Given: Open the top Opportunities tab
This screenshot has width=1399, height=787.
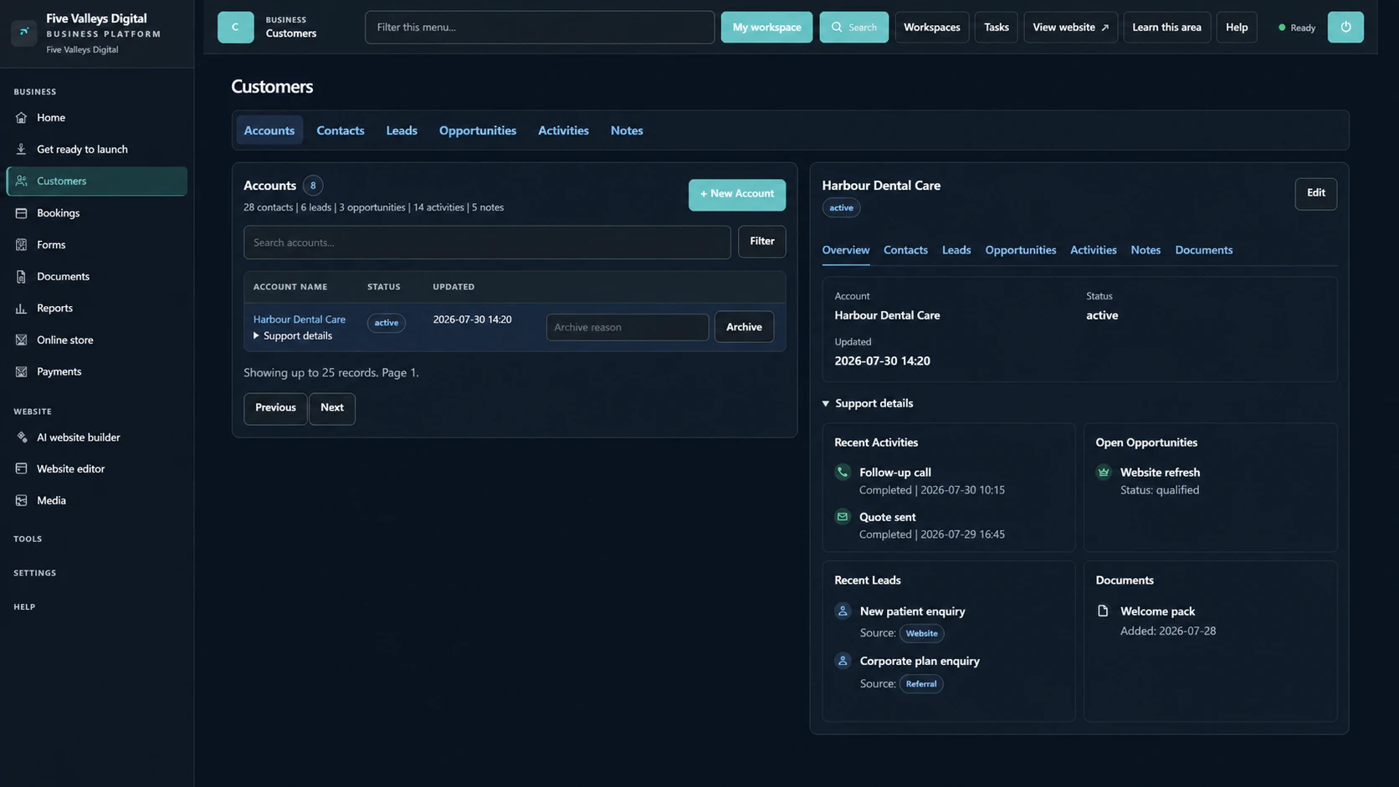Looking at the screenshot, I should [x=478, y=130].
